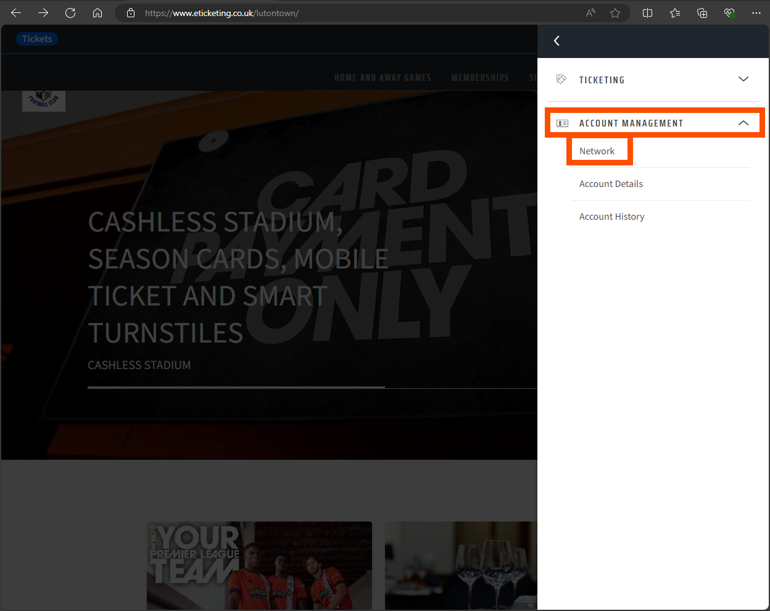View site security info via padlock icon
Viewport: 770px width, 611px height.
(130, 13)
